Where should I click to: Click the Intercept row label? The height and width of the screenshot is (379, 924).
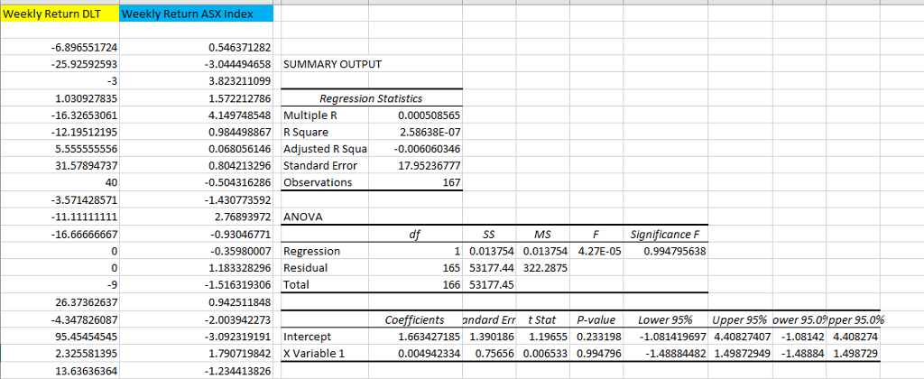click(x=307, y=337)
